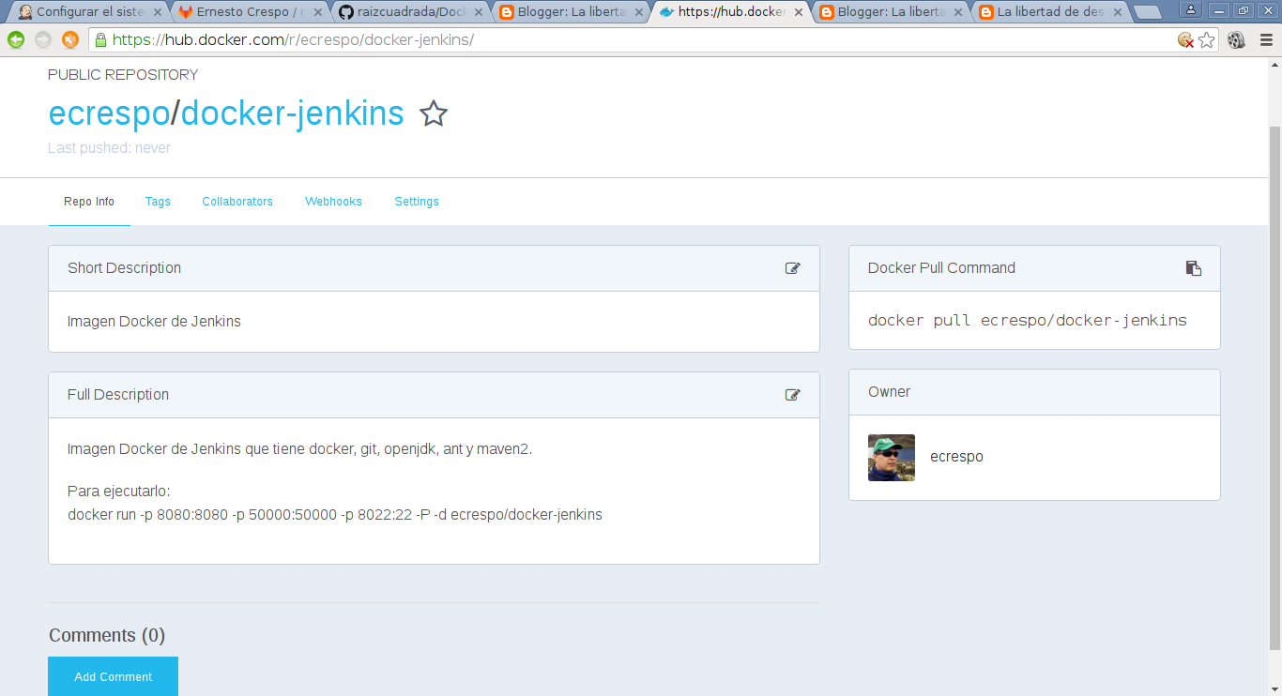Screen dimensions: 1282x696
Task: Open the Collaborators tab
Action: 237,202
